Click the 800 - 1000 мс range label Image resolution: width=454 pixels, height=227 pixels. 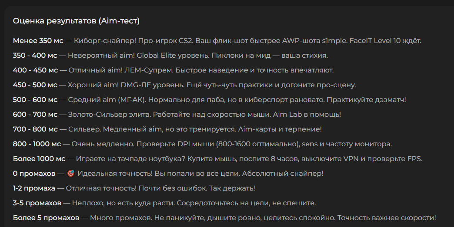[x=37, y=144]
